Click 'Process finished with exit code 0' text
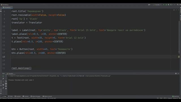 click(21, 80)
